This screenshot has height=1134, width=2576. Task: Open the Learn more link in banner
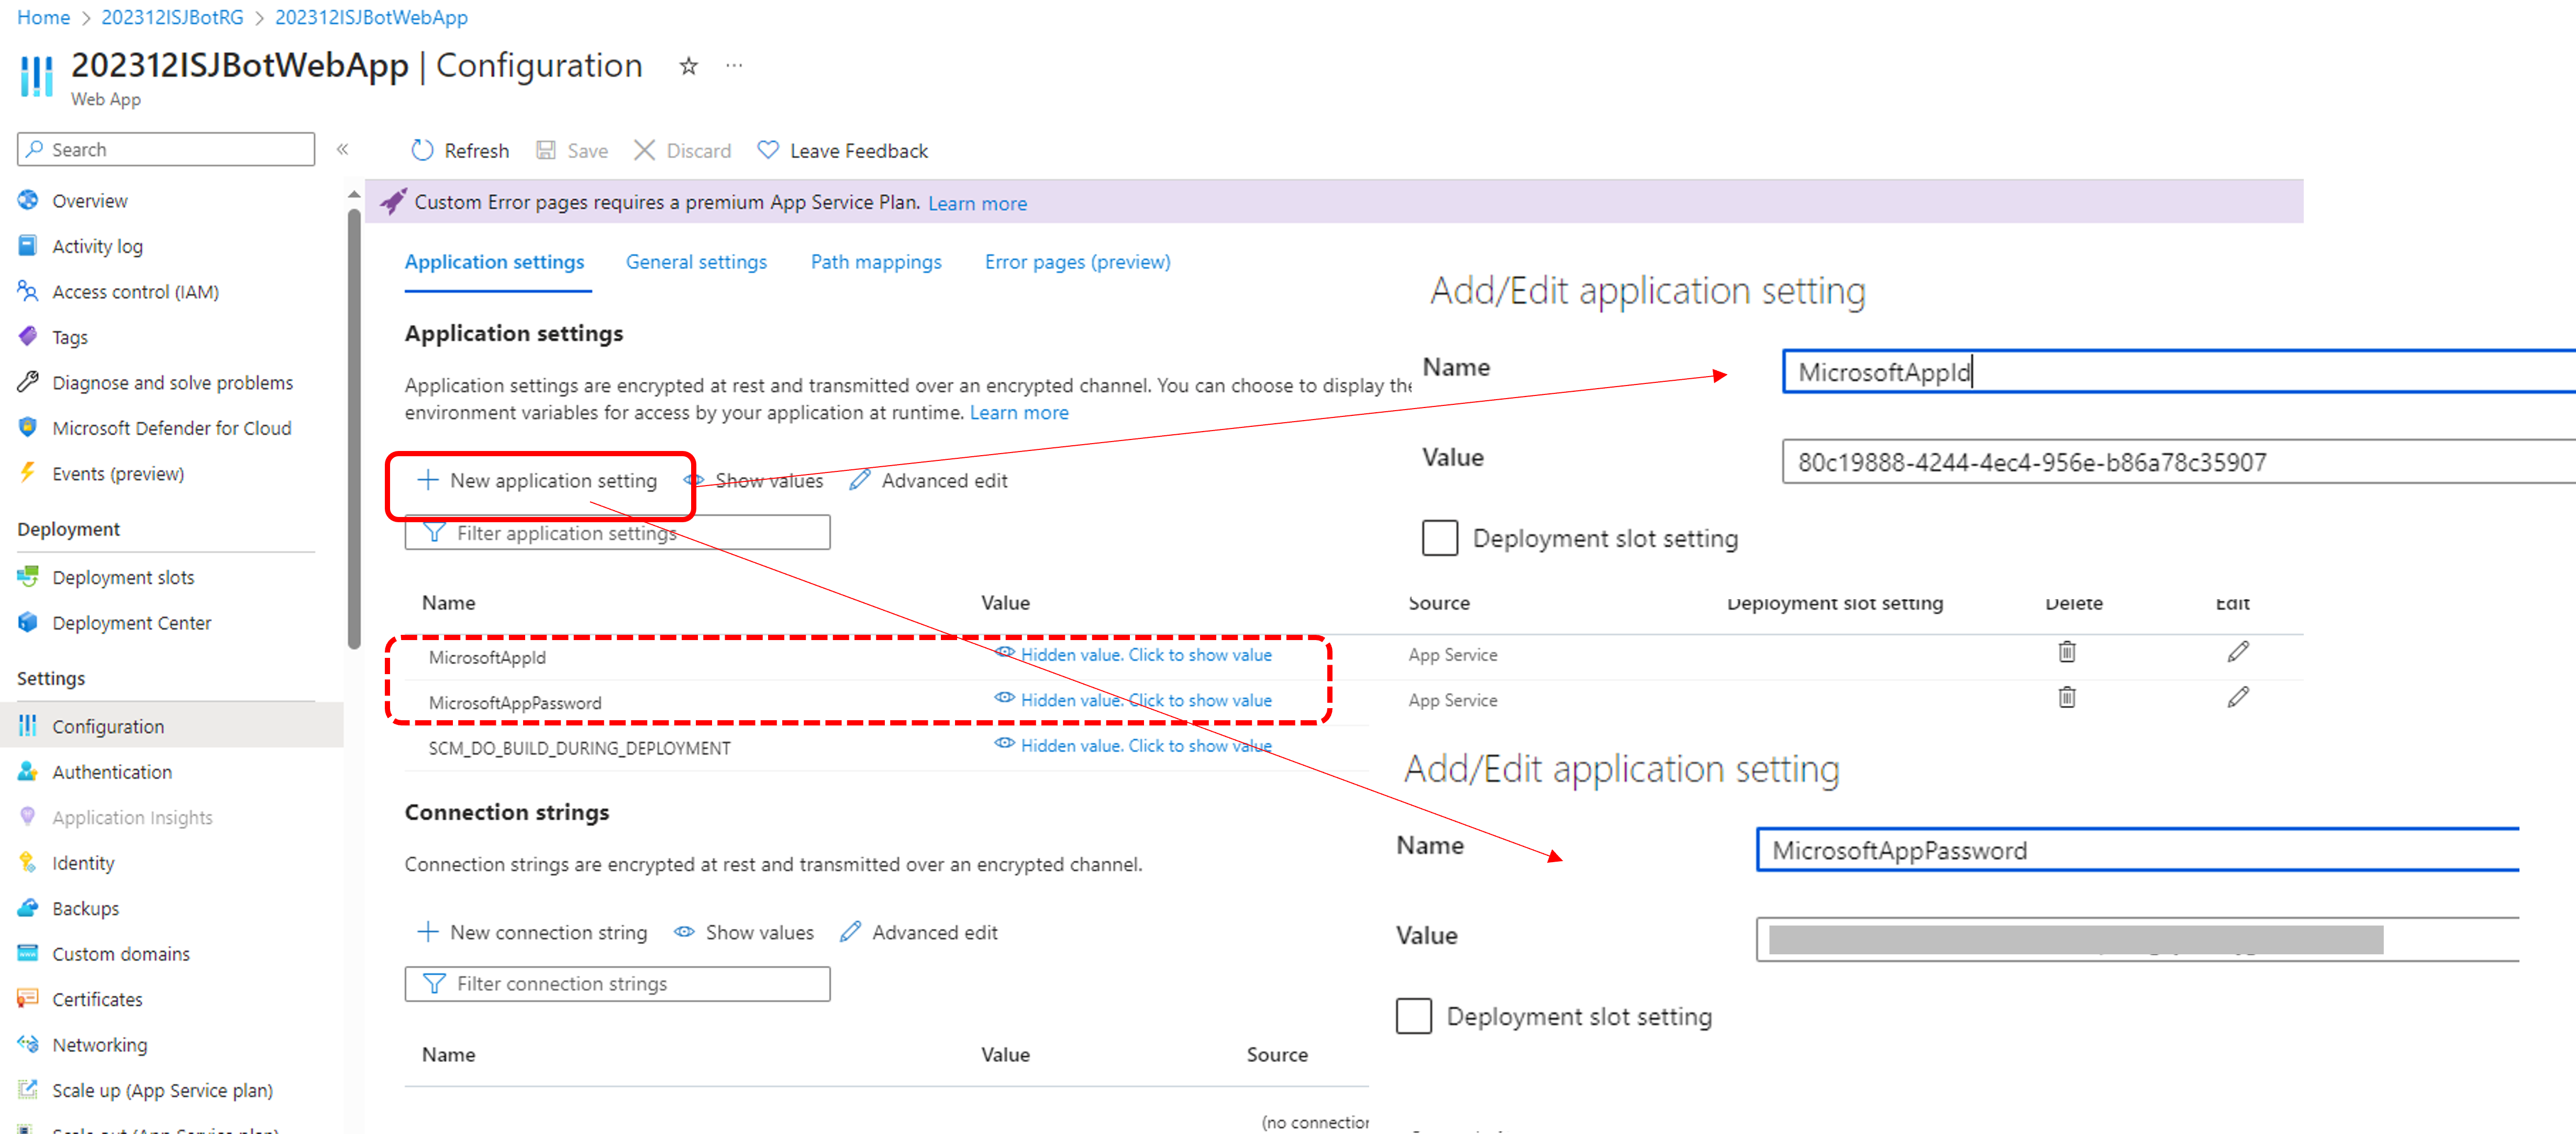coord(977,204)
